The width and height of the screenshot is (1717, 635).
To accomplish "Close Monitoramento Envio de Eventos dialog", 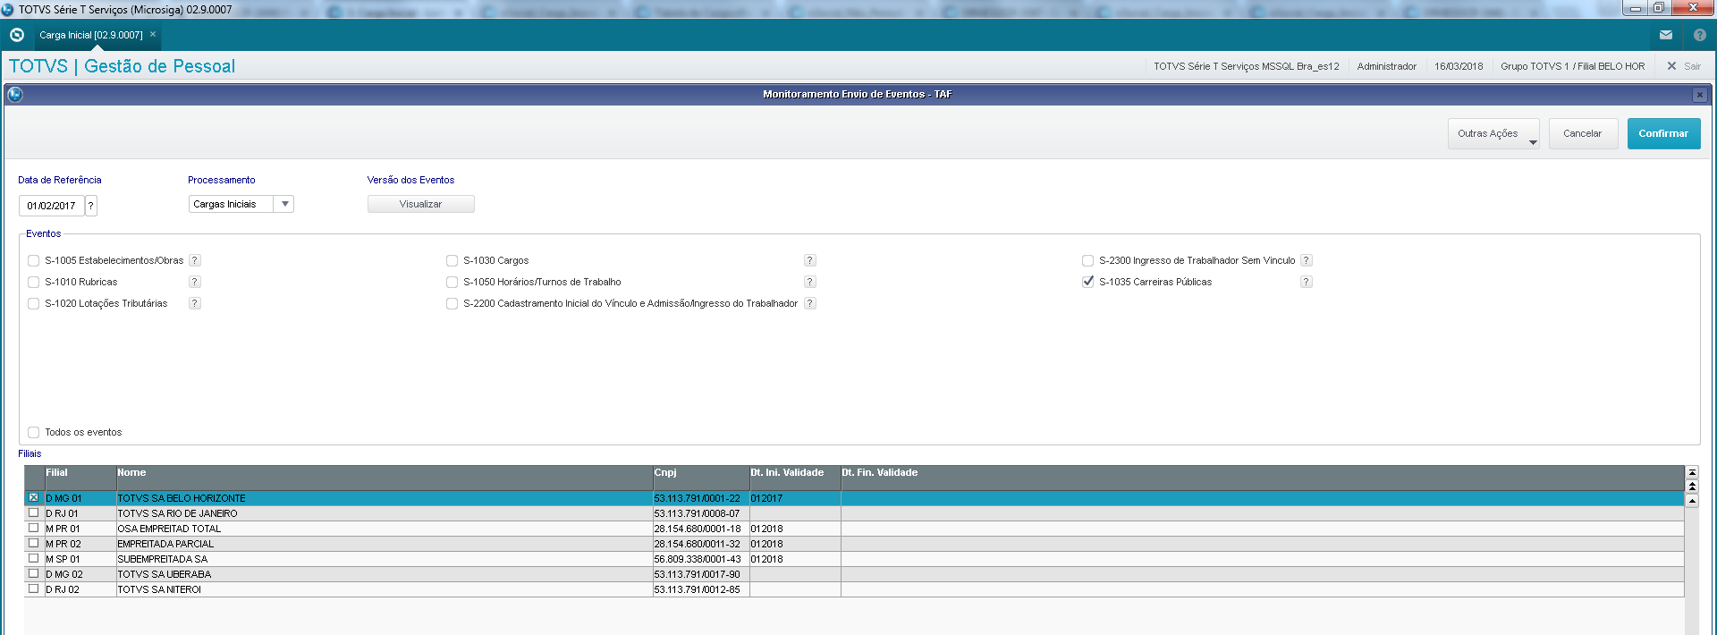I will [x=1699, y=95].
